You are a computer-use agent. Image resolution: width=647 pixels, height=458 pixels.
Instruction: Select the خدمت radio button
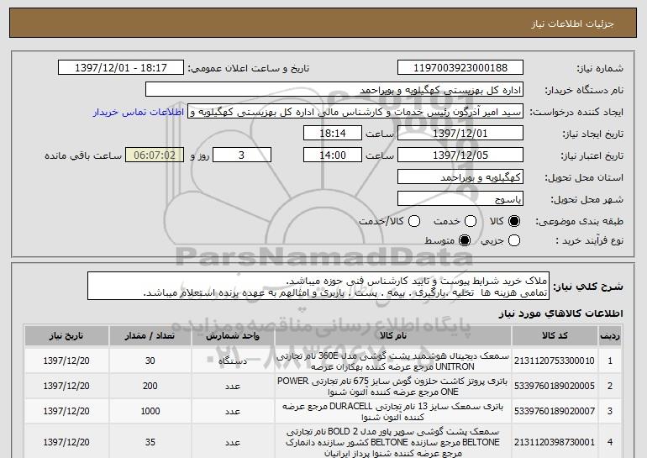coord(471,221)
